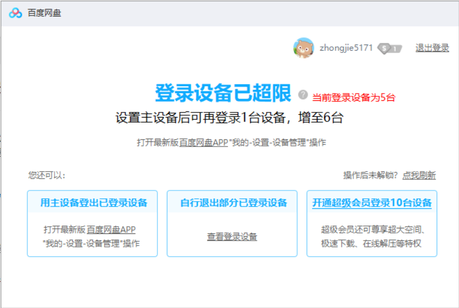The image size is (459, 308).
Task: Click the red text 当前登录设备为5台
Action: tap(354, 97)
